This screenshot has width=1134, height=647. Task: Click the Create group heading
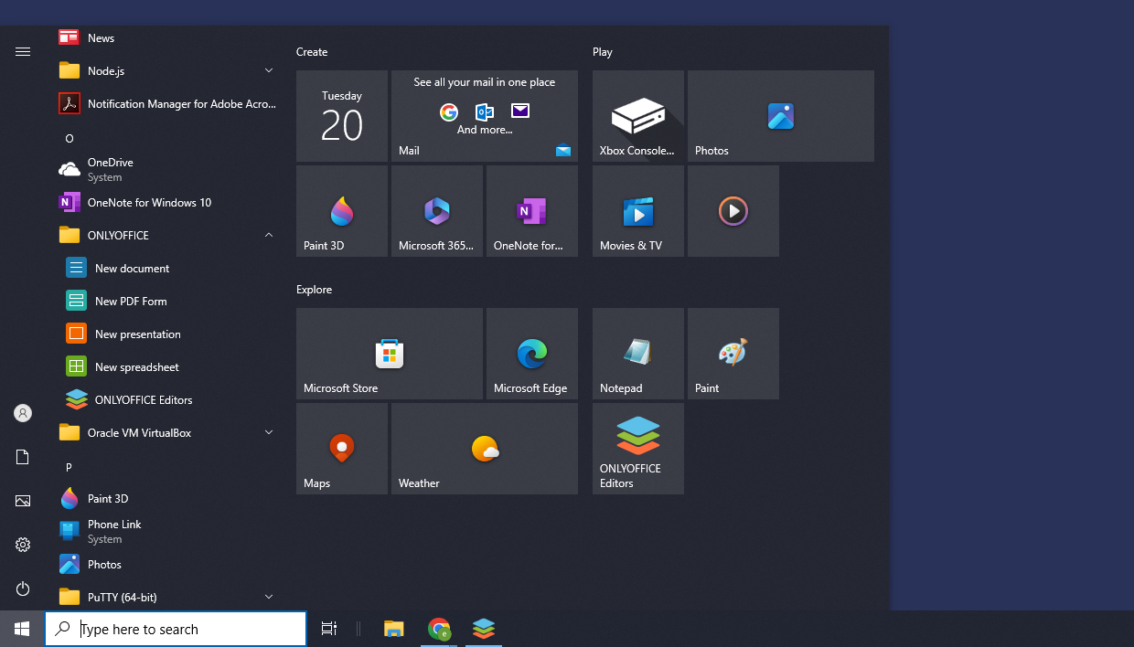(x=312, y=52)
